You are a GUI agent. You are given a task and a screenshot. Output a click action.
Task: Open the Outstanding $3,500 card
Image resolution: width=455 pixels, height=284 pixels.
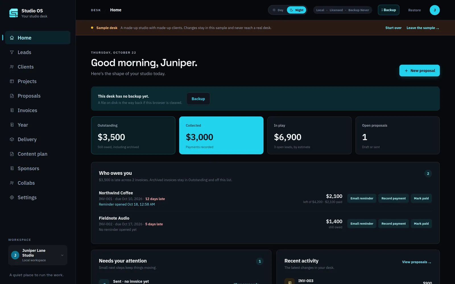(133, 135)
